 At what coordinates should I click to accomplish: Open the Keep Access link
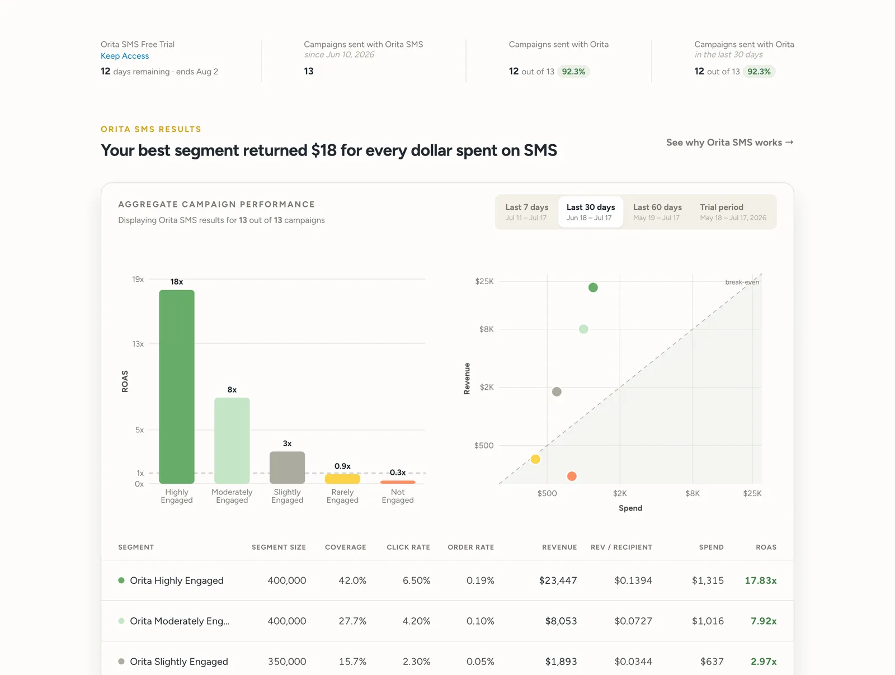click(x=125, y=56)
